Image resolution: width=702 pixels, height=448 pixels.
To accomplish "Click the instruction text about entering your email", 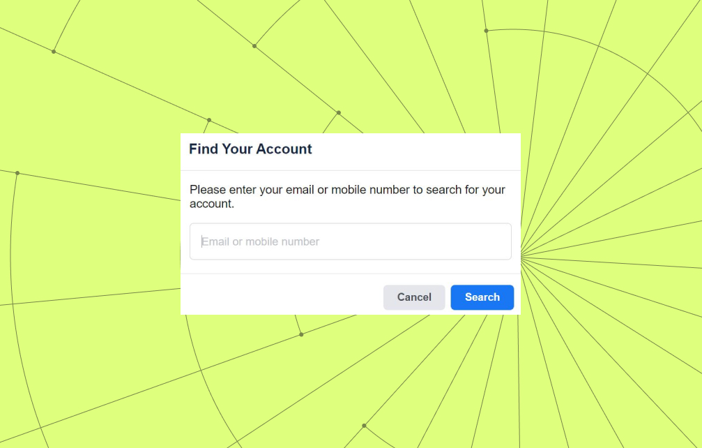I will [x=346, y=196].
